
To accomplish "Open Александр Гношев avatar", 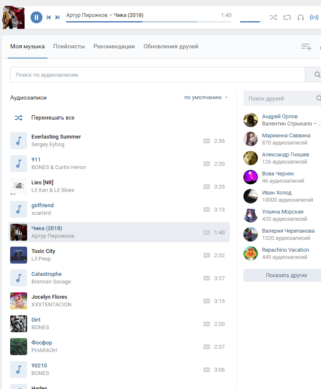I will coord(251,158).
